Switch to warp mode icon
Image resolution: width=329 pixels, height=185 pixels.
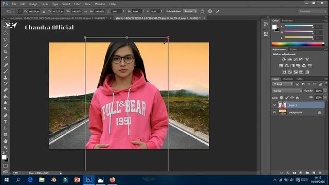(202, 11)
